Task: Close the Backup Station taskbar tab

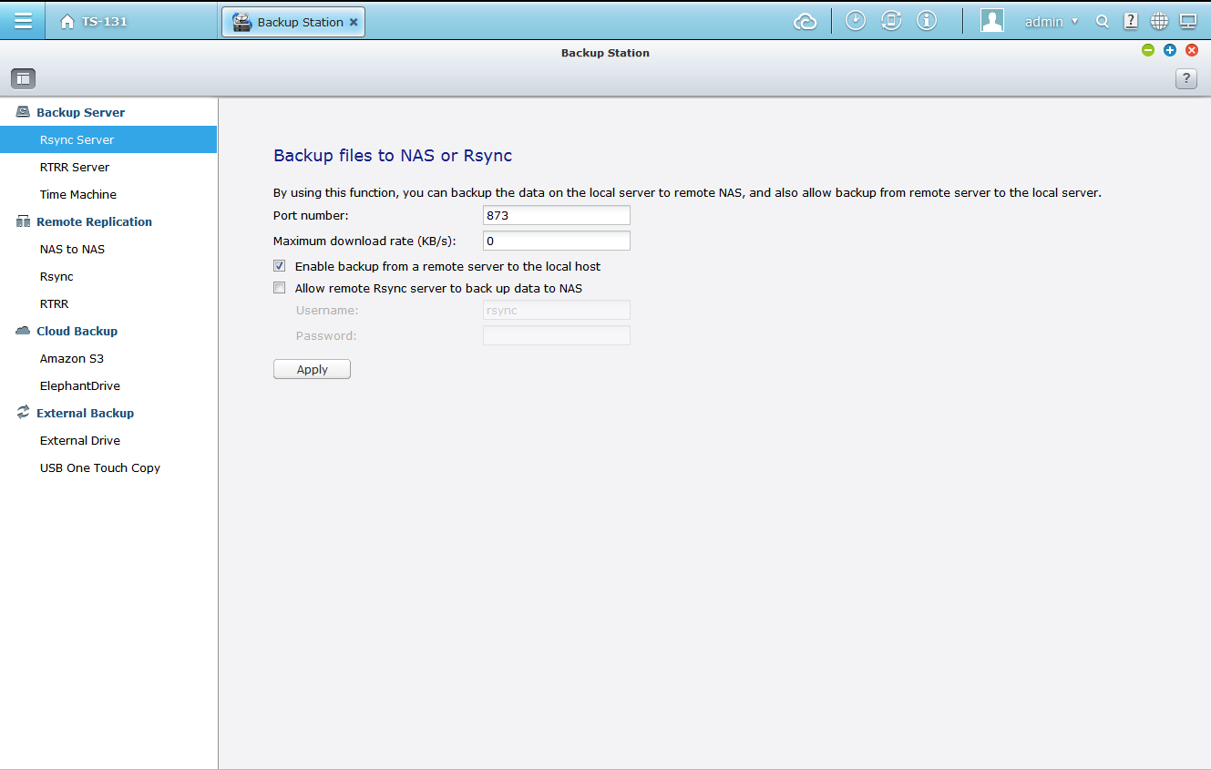Action: coord(354,22)
